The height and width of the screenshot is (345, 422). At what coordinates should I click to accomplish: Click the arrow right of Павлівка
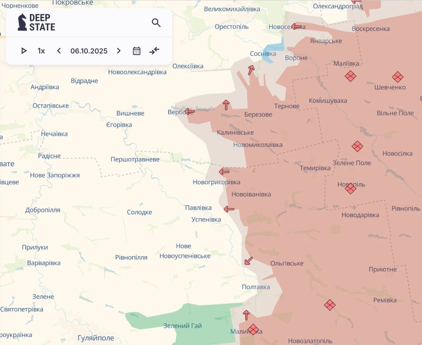tap(229, 209)
